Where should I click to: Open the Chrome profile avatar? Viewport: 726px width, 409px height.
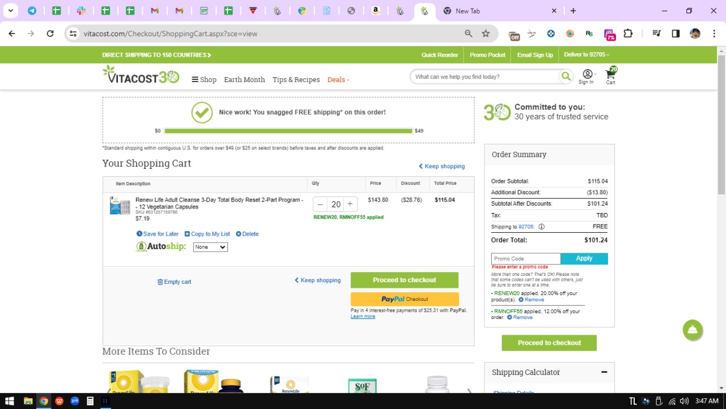click(695, 33)
